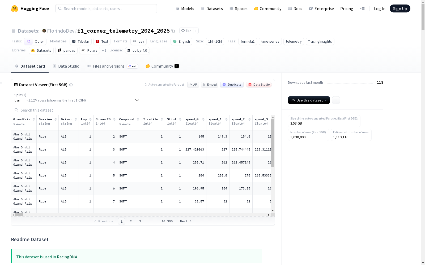Open Docs in the top navigation
The height and width of the screenshot is (265, 425).
(x=295, y=8)
